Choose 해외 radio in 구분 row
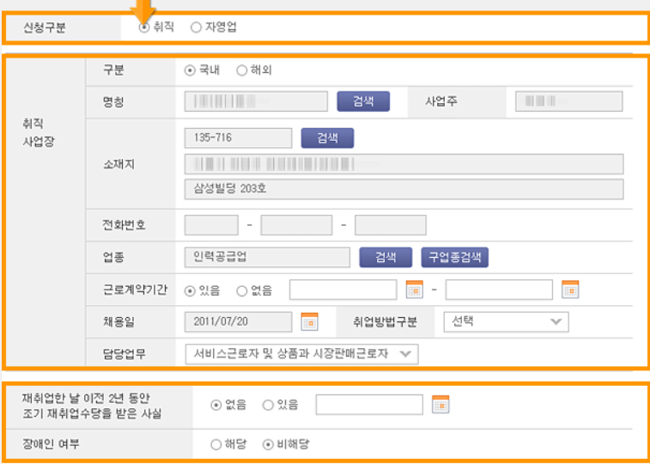This screenshot has height=464, width=650. [x=241, y=71]
